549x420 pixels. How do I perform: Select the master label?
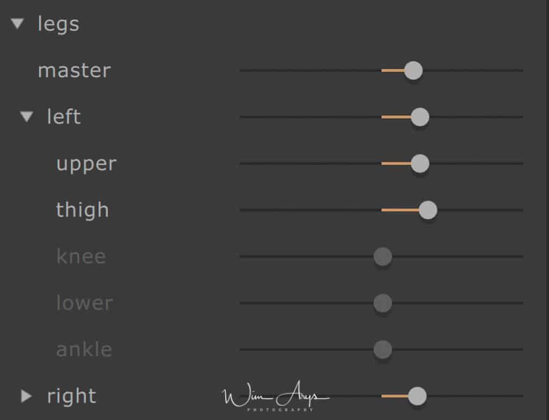tap(74, 70)
